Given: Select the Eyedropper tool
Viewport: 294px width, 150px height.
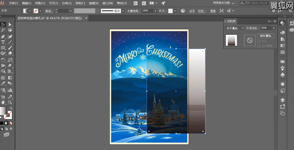Looking at the screenshot, I should 3,83.
